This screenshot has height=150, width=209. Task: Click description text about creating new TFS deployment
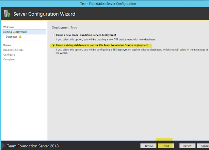(x=106, y=40)
